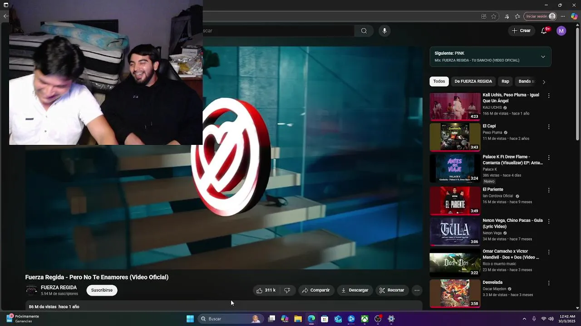
Task: Show hidden system tray icons chevron
Action: coord(524,319)
